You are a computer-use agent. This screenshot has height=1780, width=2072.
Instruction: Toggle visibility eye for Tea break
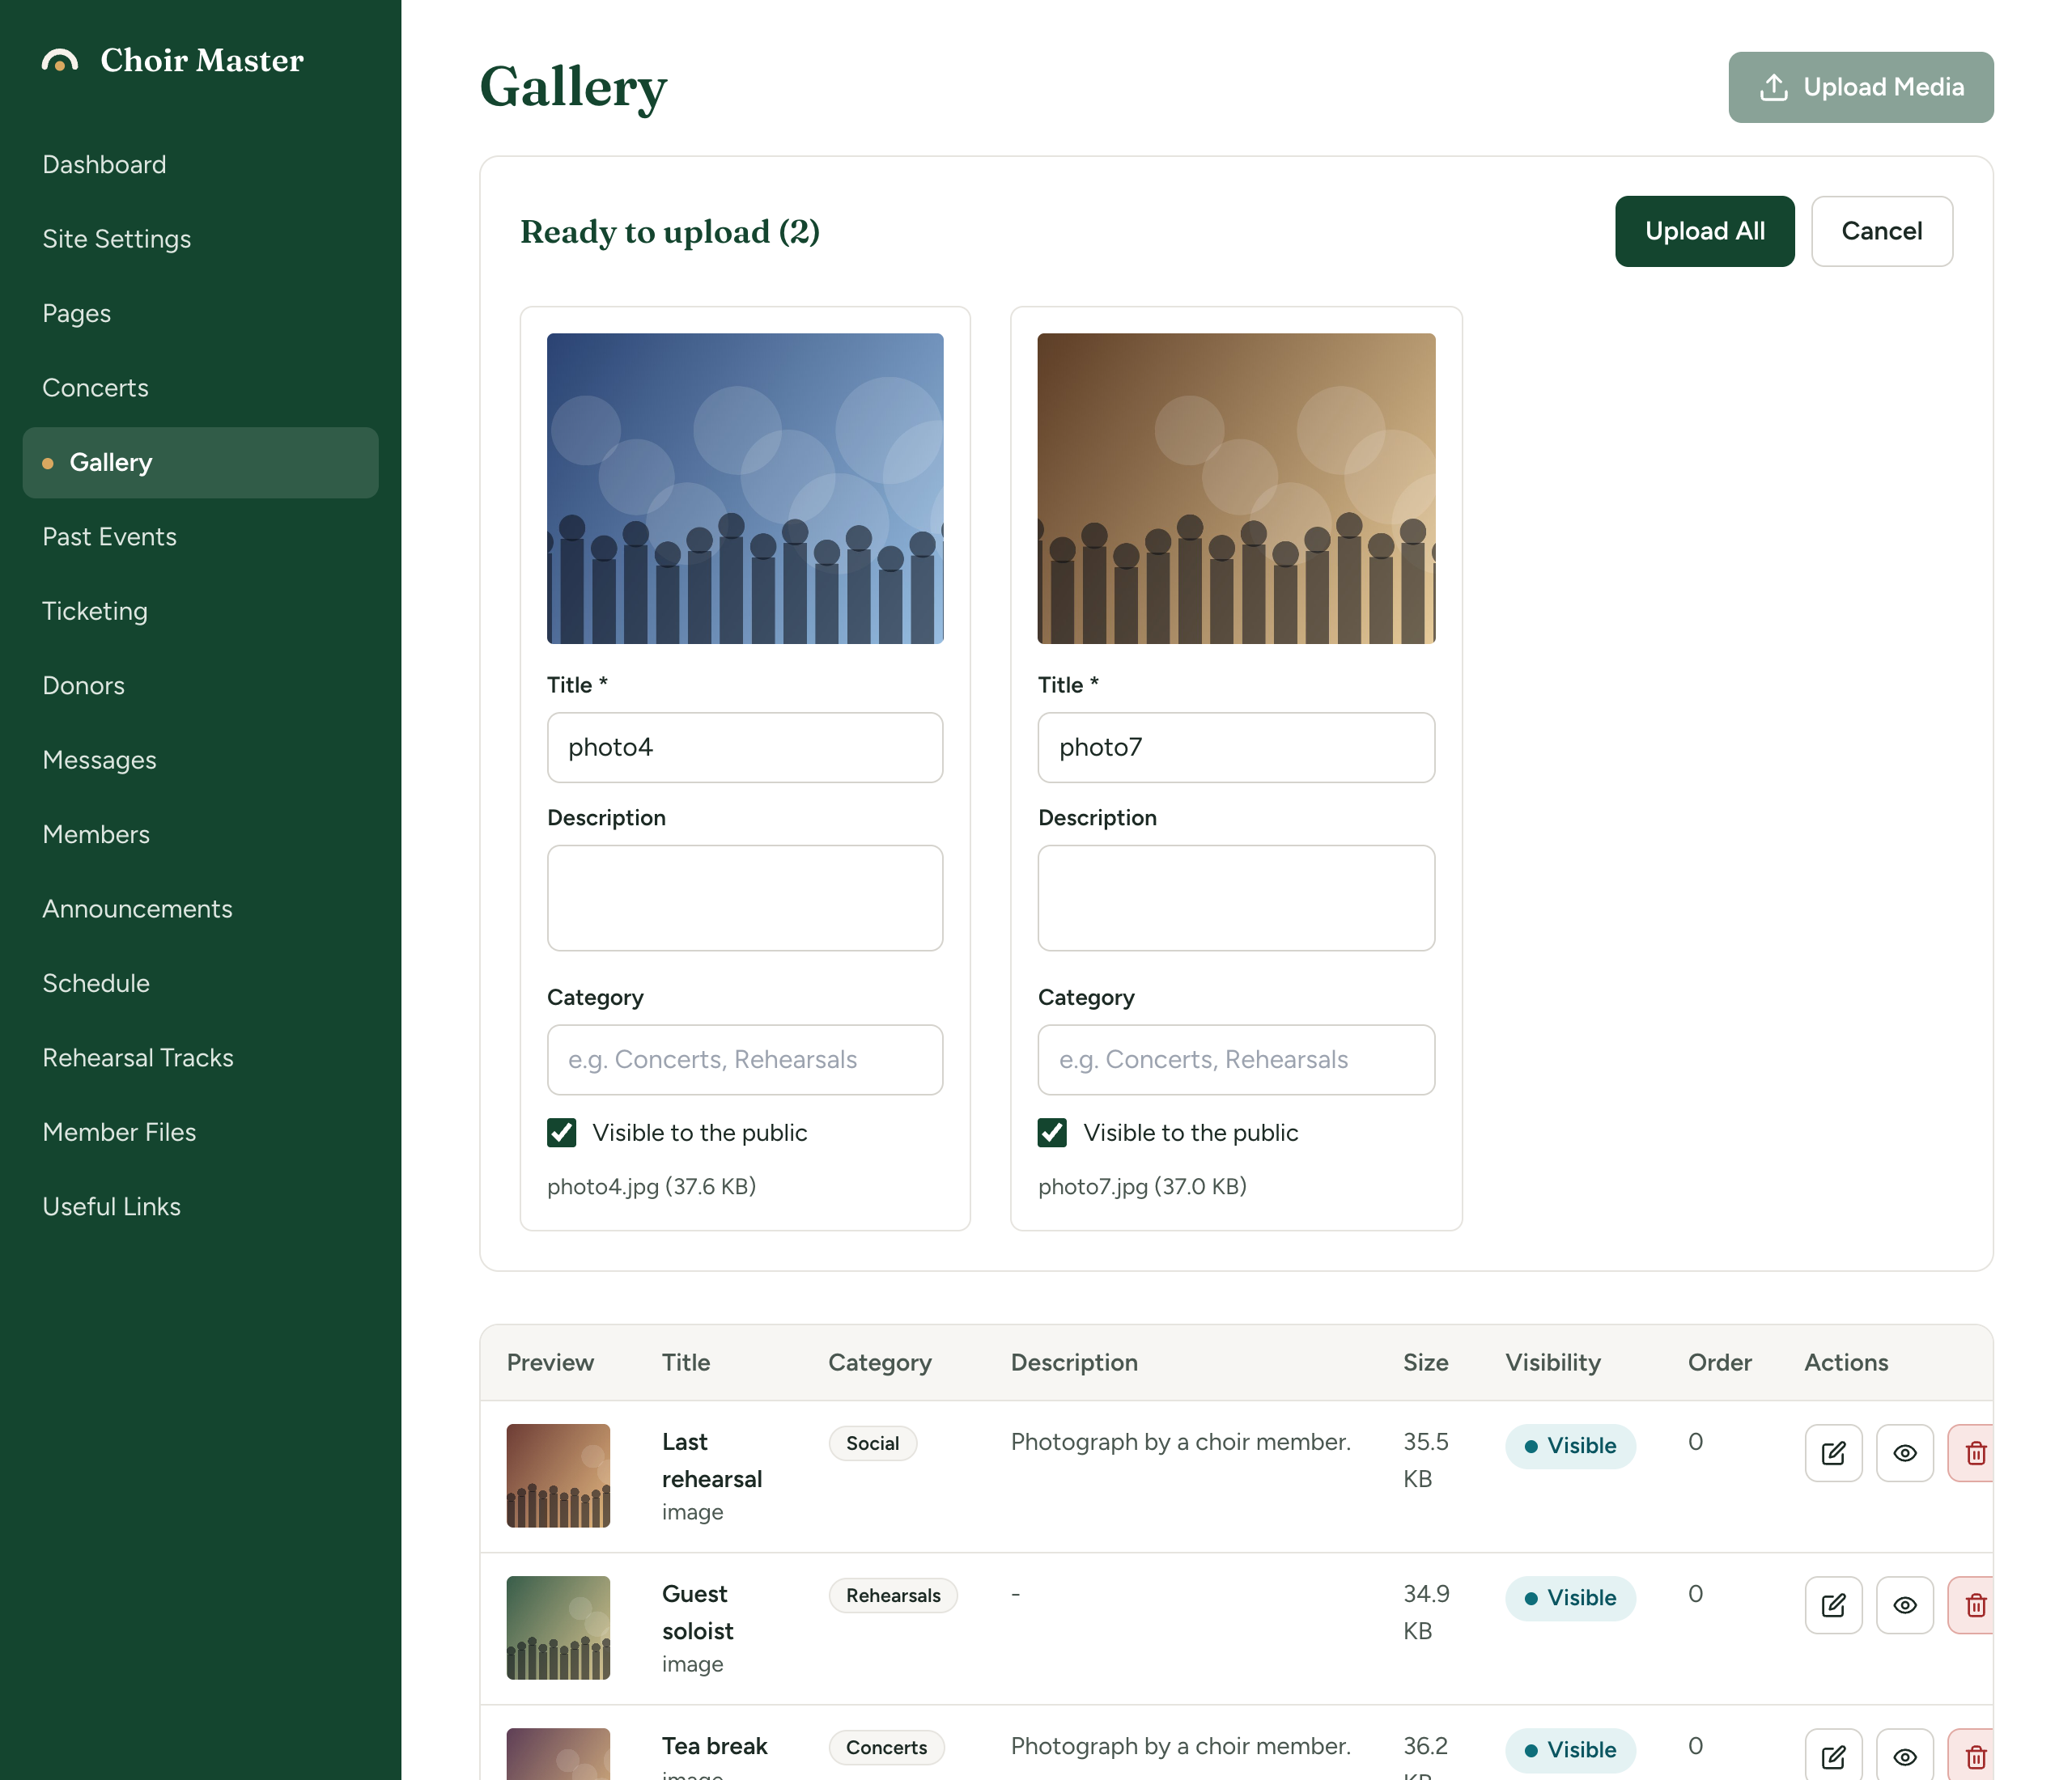tap(1905, 1755)
